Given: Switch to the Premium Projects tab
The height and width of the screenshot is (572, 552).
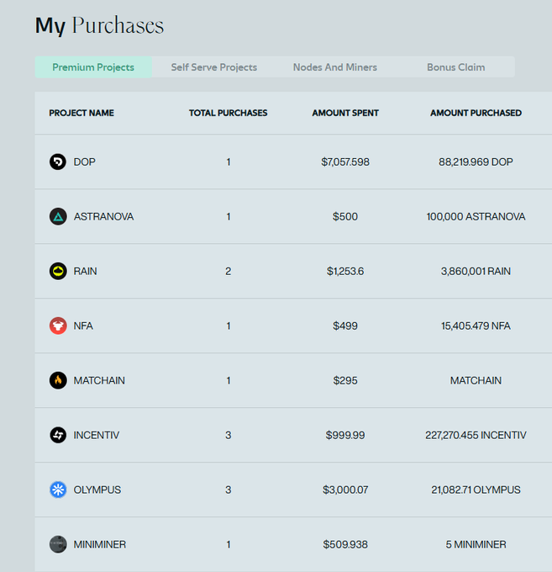Looking at the screenshot, I should [93, 67].
